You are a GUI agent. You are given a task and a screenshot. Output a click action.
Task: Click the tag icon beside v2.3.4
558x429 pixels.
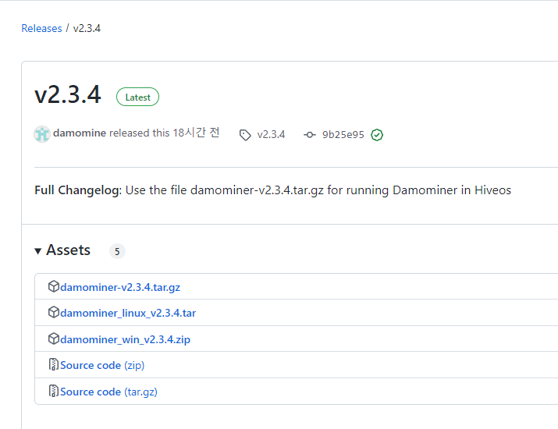click(245, 135)
